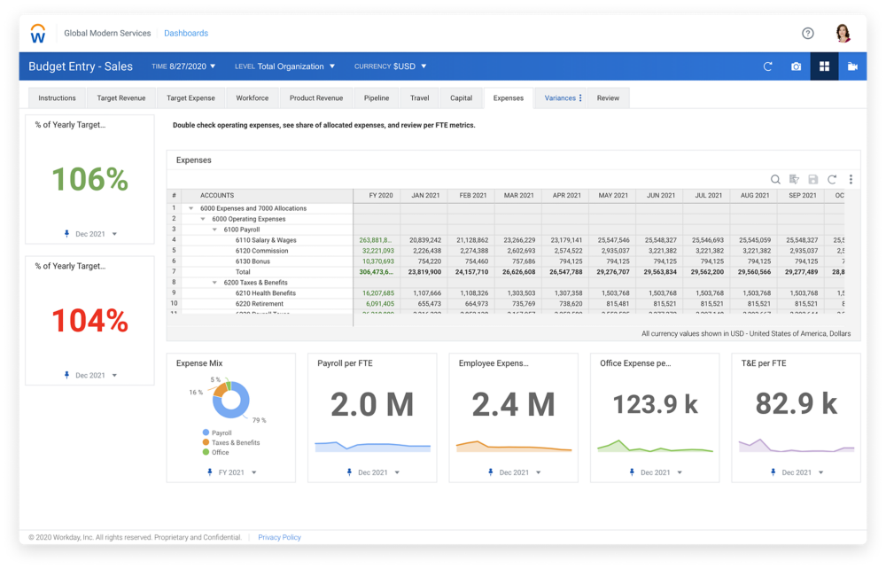Open the help question mark icon
This screenshot has height=569, width=886.
click(807, 34)
